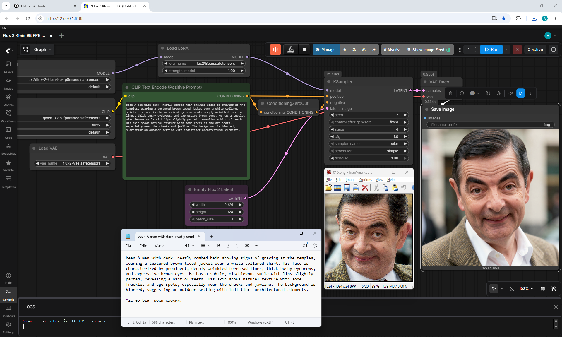Image resolution: width=562 pixels, height=337 pixels.
Task: Click the IrfanView save disk icon
Action: click(x=347, y=188)
